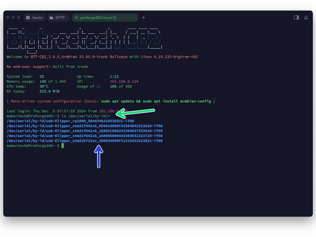Image resolution: width=316 pixels, height=237 pixels.
Task: Close the proforge300.local session with its X icon
Action: point(76,18)
